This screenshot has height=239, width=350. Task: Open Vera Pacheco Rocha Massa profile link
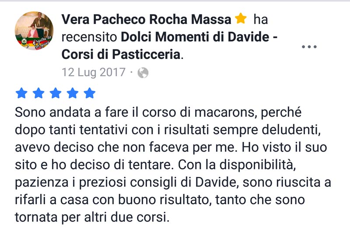147,19
